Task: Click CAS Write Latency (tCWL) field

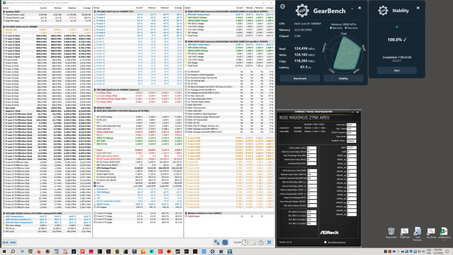Action: pos(312,206)
